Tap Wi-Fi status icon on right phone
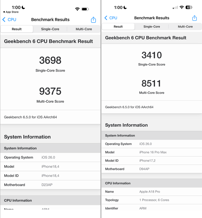202x218 pixels. [182, 7]
